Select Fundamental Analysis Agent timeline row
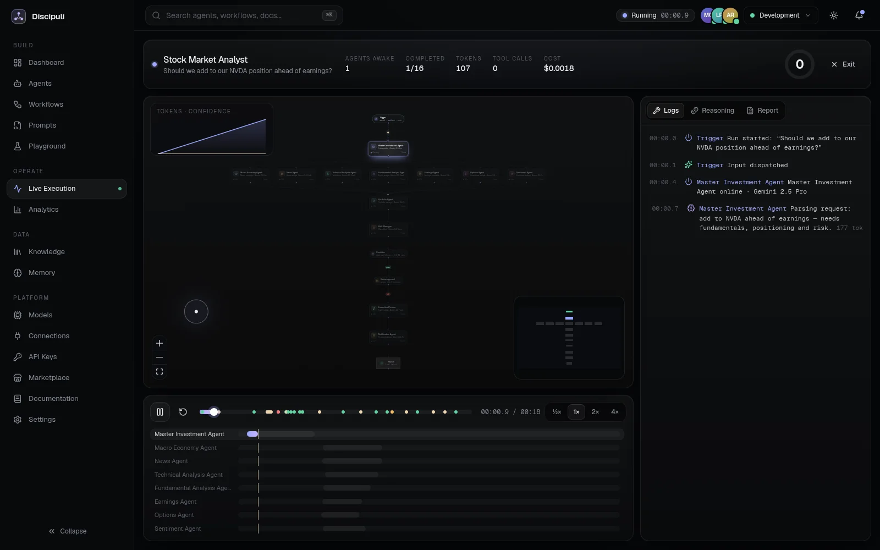 pos(387,488)
